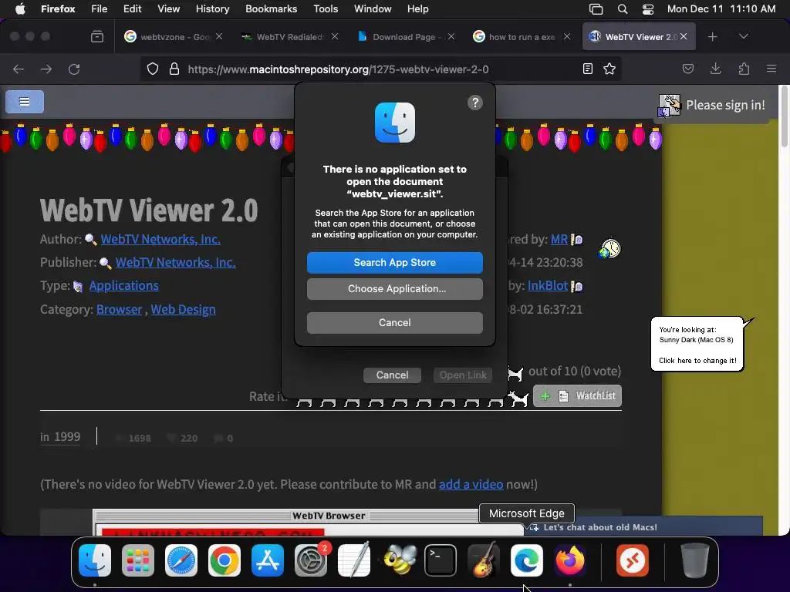The height and width of the screenshot is (592, 790).
Task: Open the File menu
Action: point(100,8)
